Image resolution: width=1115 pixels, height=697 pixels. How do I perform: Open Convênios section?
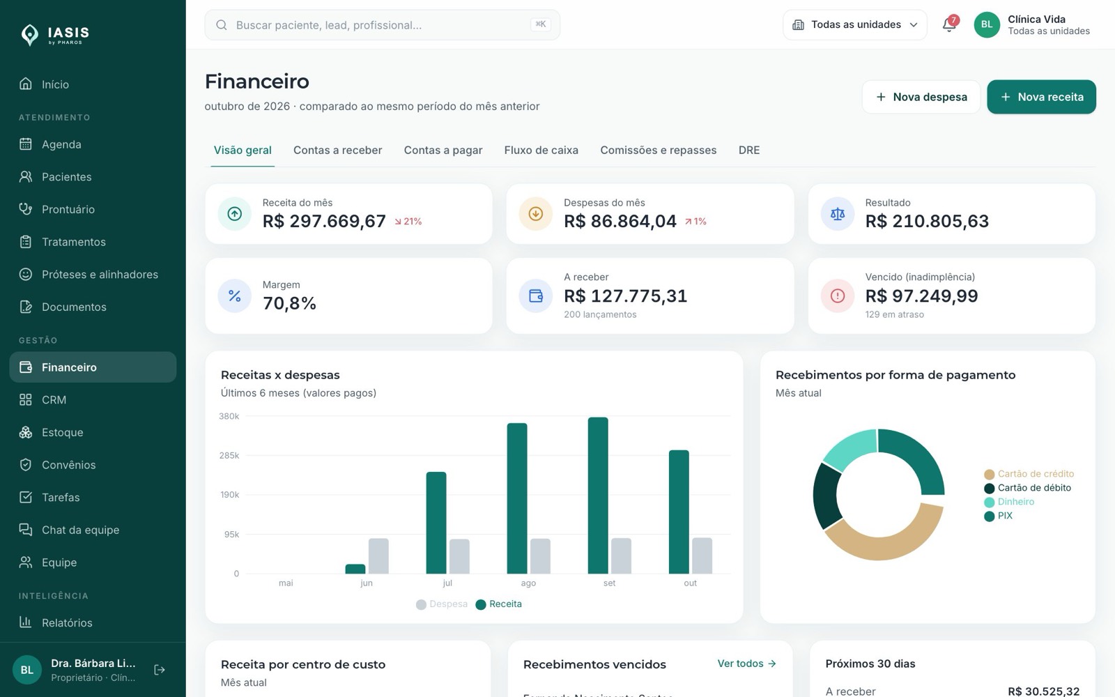93,465
